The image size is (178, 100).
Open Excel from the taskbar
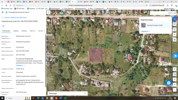65,98
